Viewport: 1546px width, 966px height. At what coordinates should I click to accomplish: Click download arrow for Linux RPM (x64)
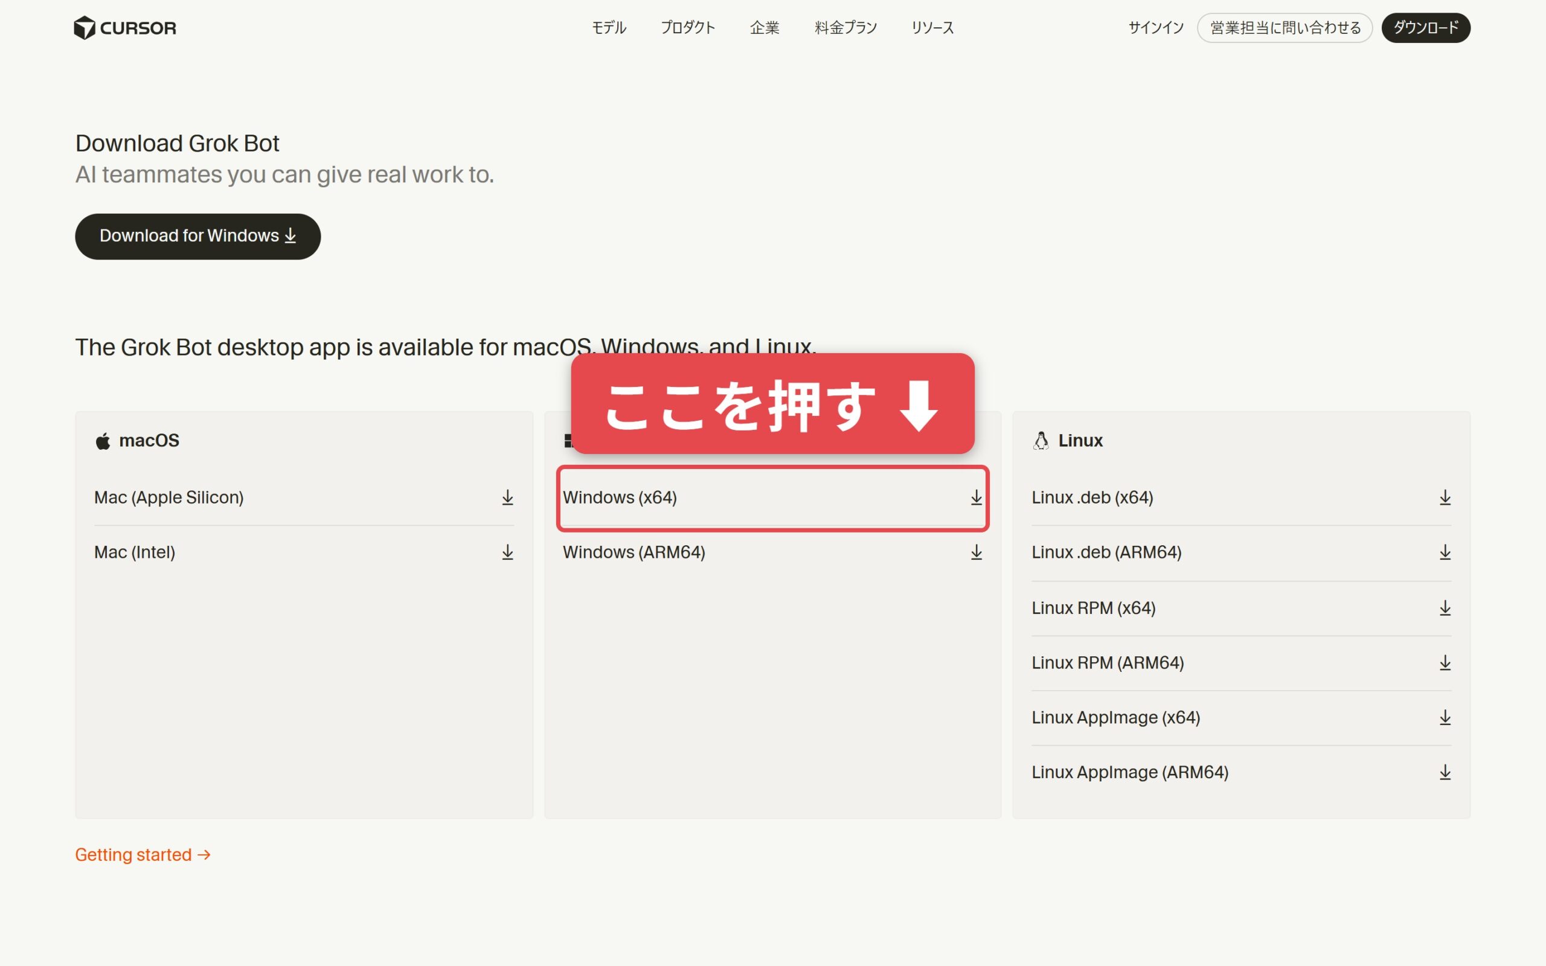pos(1445,608)
